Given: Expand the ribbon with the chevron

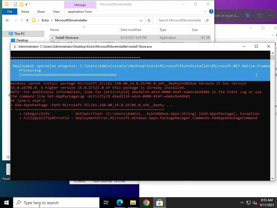Looking at the screenshot, I should pyautogui.click(x=205, y=11).
